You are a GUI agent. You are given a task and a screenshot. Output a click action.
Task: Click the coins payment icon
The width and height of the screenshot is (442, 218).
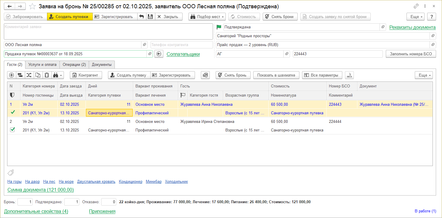coord(205,75)
